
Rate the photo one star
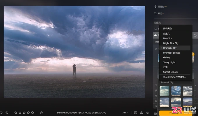(16, 113)
